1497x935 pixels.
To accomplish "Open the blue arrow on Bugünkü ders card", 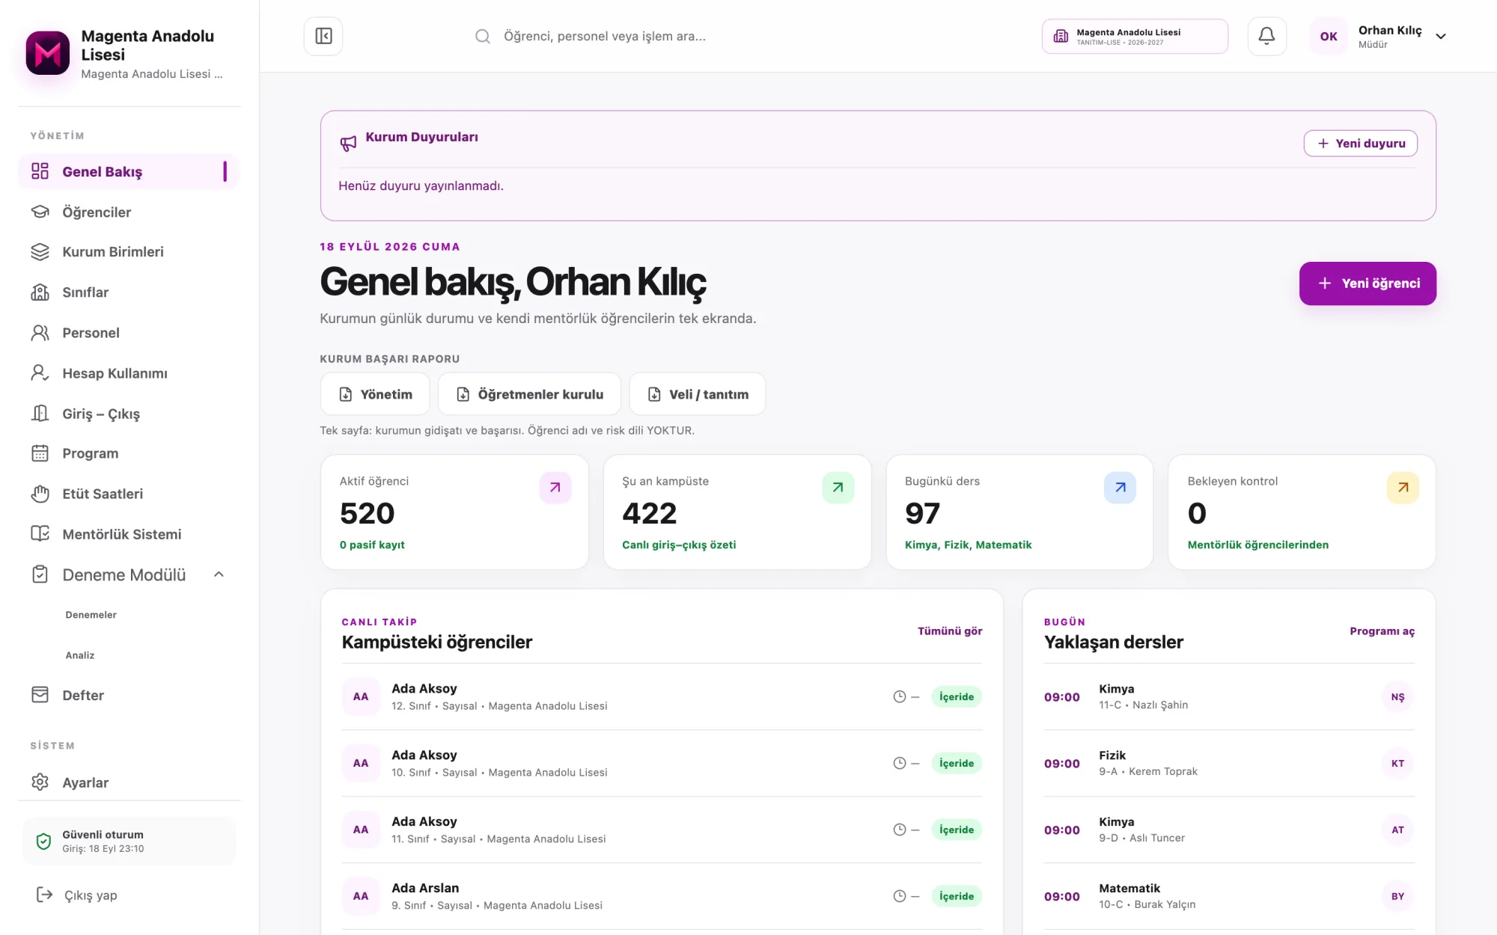I will [1120, 488].
